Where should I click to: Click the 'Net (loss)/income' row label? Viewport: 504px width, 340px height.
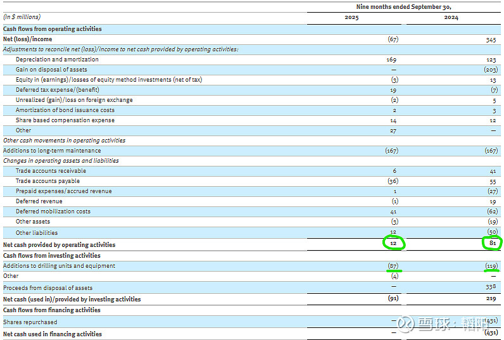coord(28,39)
